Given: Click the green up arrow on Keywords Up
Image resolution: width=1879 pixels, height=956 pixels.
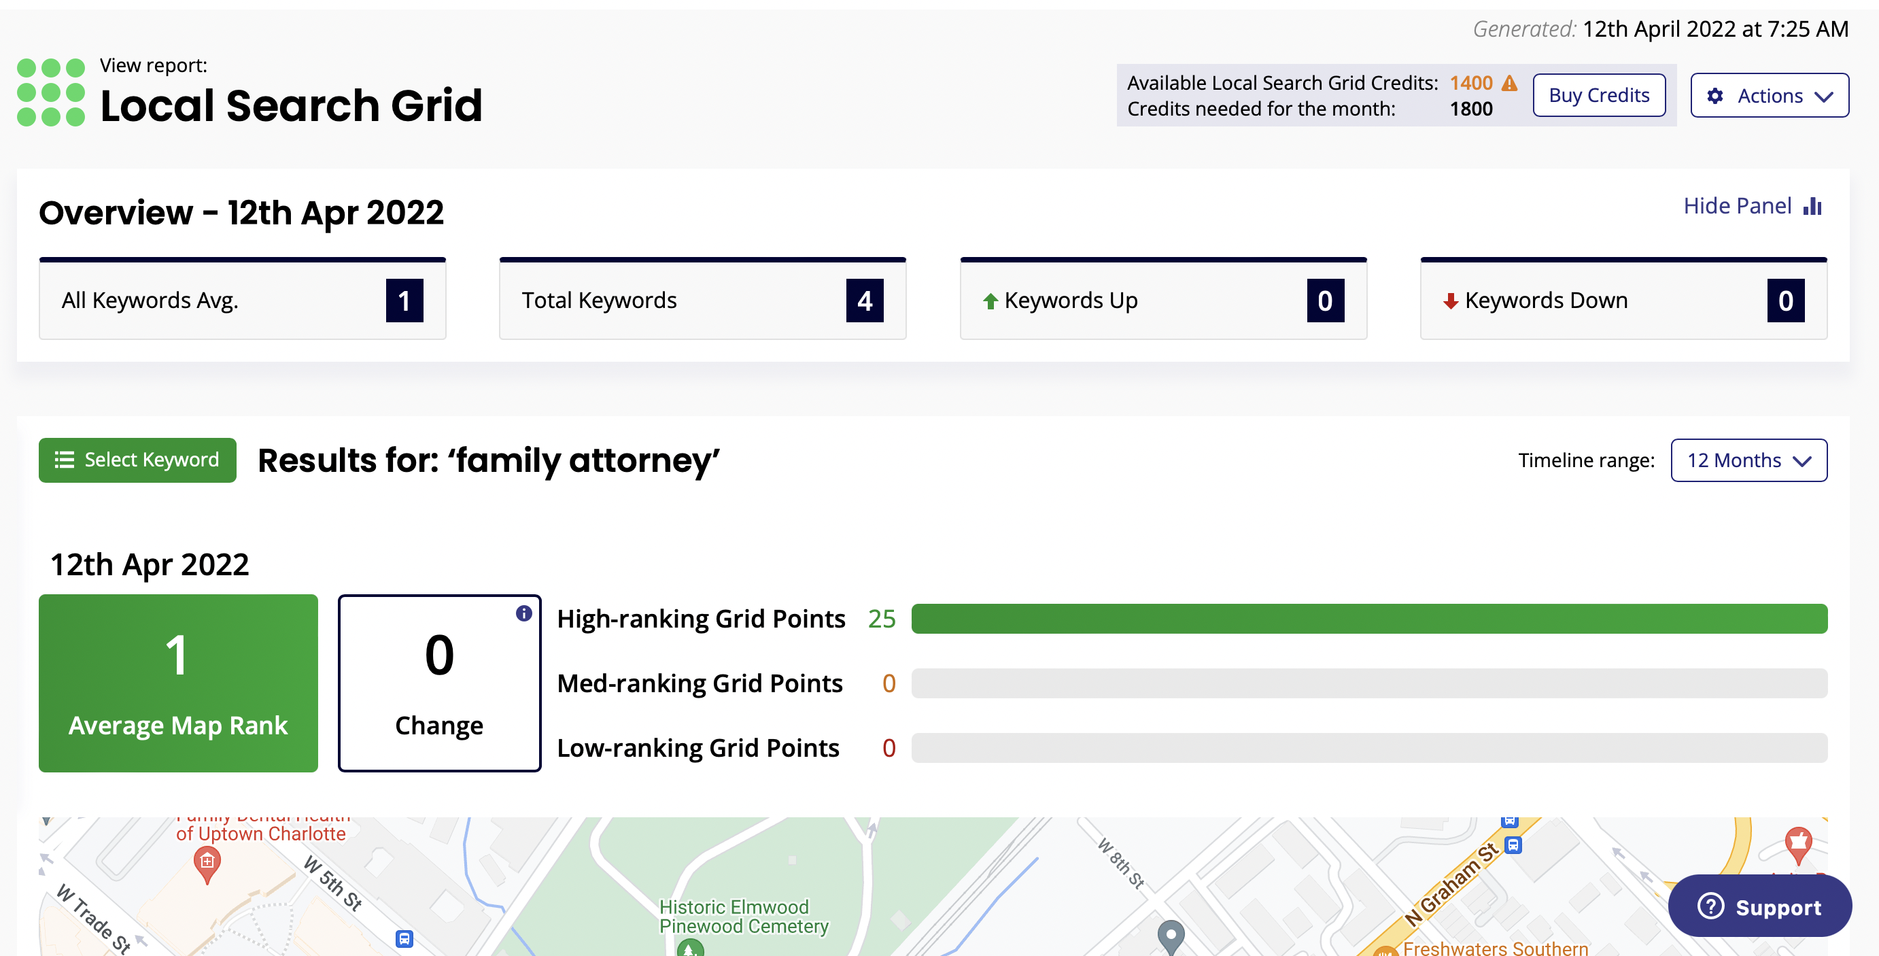Looking at the screenshot, I should coord(990,300).
